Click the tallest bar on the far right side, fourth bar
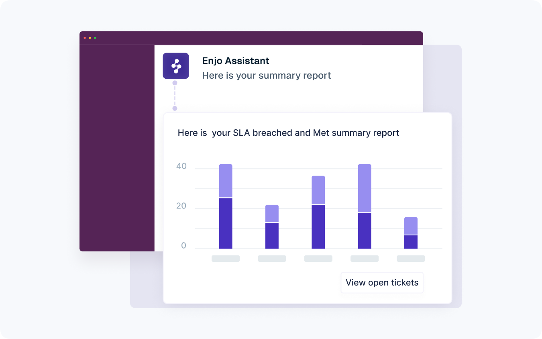Viewport: 542px width, 339px height. (x=365, y=206)
